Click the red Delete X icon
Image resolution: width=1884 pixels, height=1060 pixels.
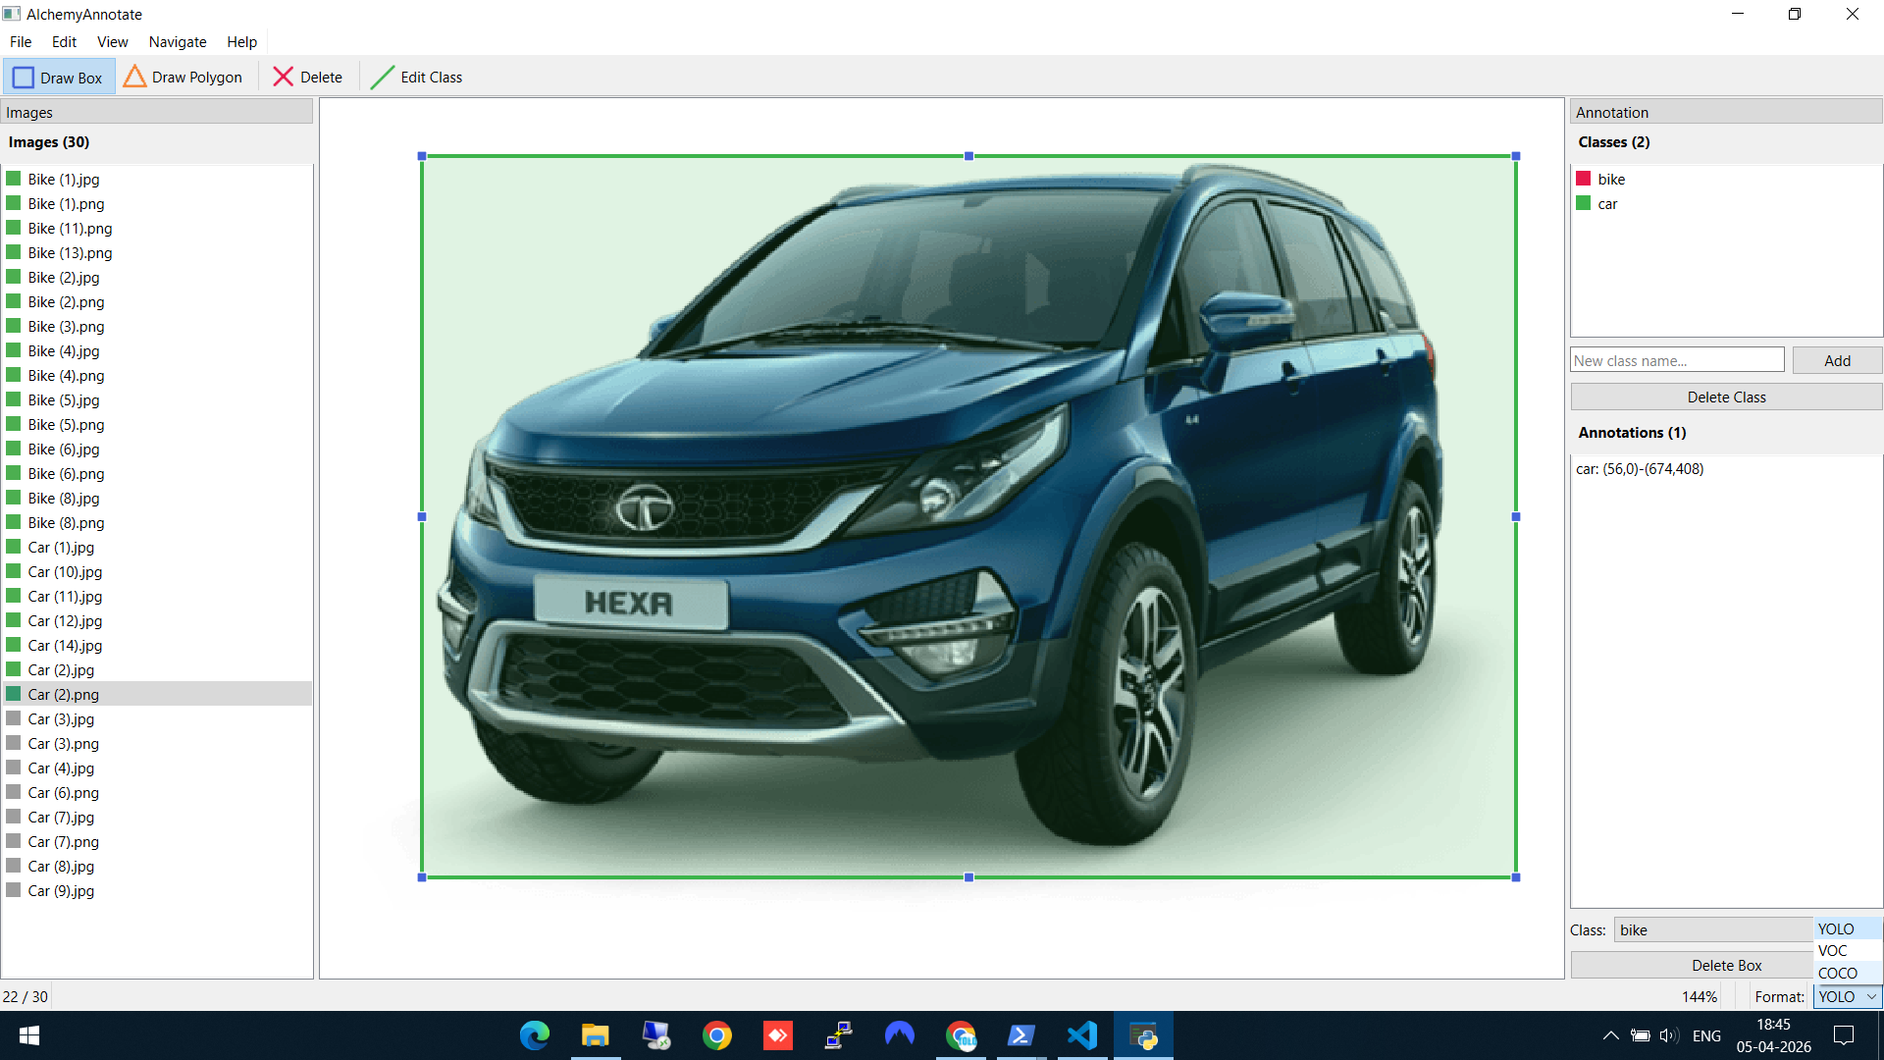point(283,78)
